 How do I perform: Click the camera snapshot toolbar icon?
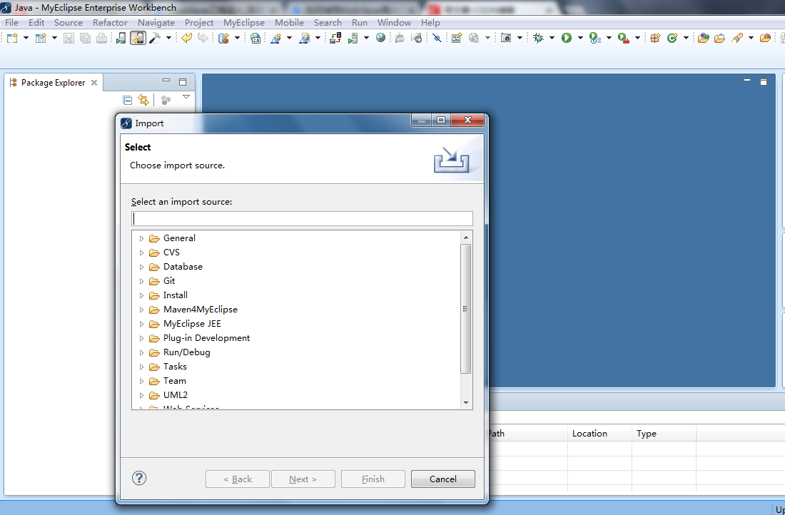[x=506, y=38]
